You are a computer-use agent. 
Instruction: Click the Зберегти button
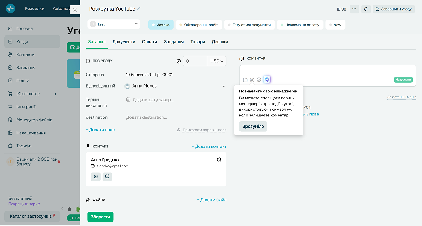tap(100, 217)
